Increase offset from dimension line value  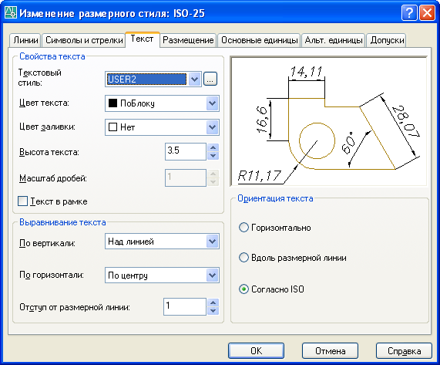[213, 302]
